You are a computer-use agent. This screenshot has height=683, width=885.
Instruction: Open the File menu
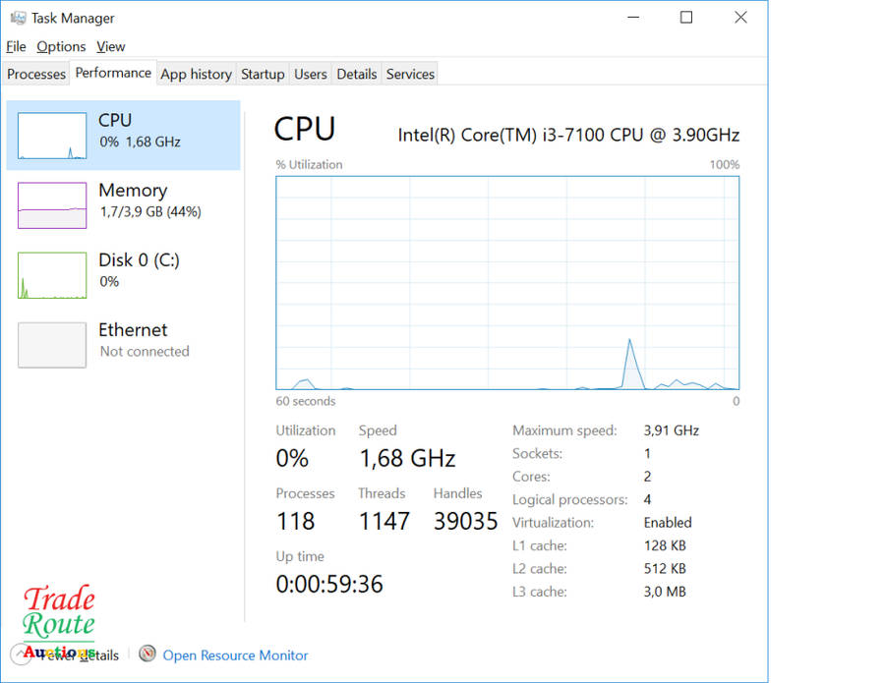[16, 46]
